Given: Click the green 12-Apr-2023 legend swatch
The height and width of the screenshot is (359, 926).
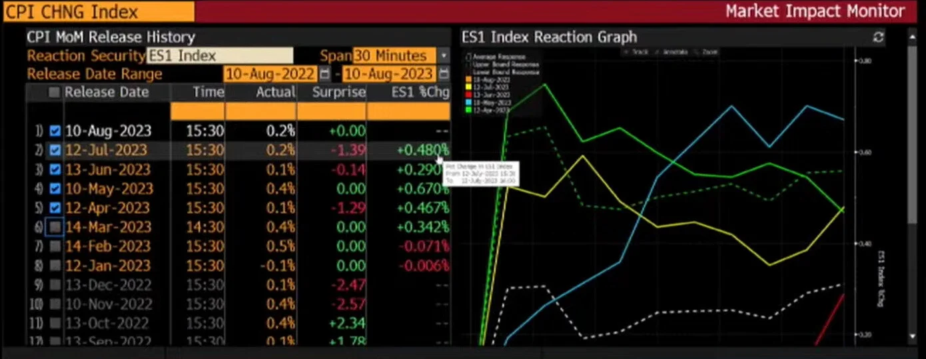Looking at the screenshot, I should click(469, 110).
